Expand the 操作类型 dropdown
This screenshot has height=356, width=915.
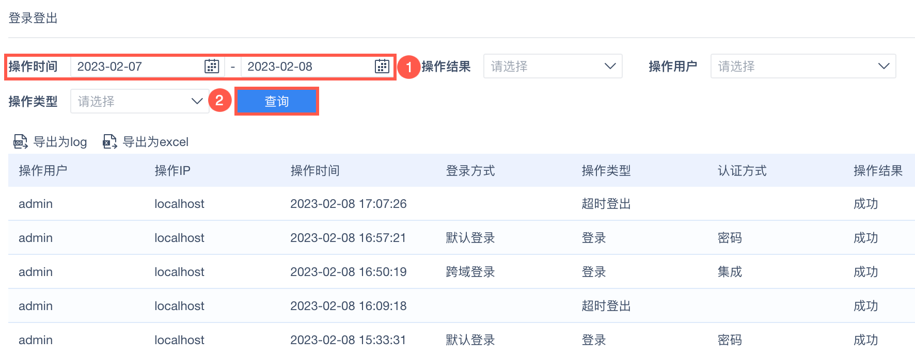click(139, 102)
